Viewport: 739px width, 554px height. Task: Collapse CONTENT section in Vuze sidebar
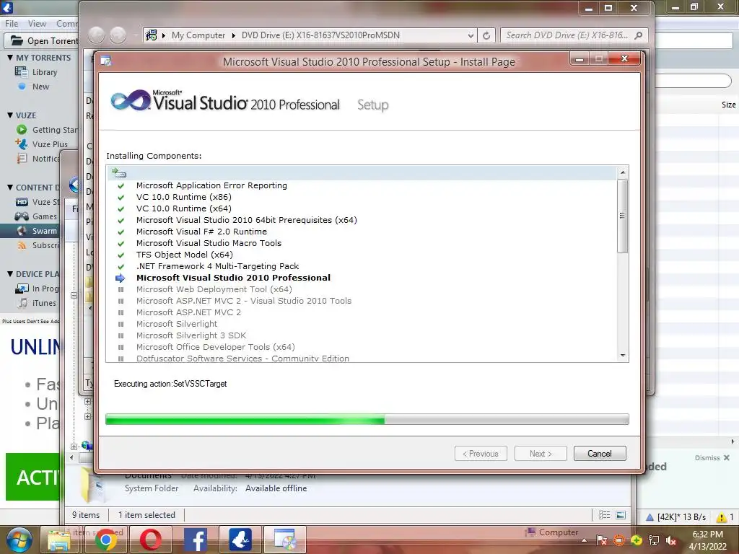[x=10, y=188]
